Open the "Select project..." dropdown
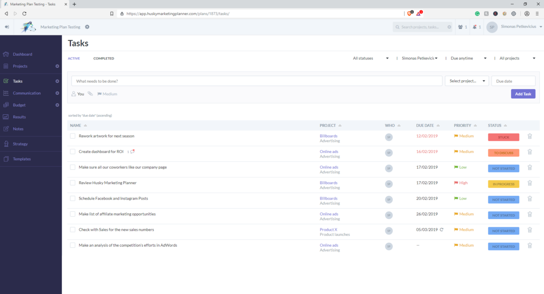Image resolution: width=544 pixels, height=294 pixels. pyautogui.click(x=467, y=81)
